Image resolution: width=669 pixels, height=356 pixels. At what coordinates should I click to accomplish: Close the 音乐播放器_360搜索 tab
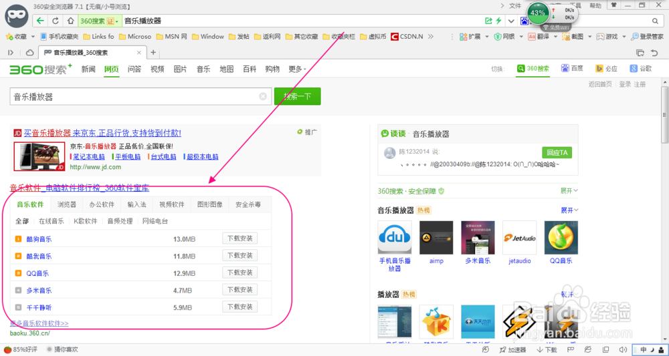pyautogui.click(x=138, y=53)
